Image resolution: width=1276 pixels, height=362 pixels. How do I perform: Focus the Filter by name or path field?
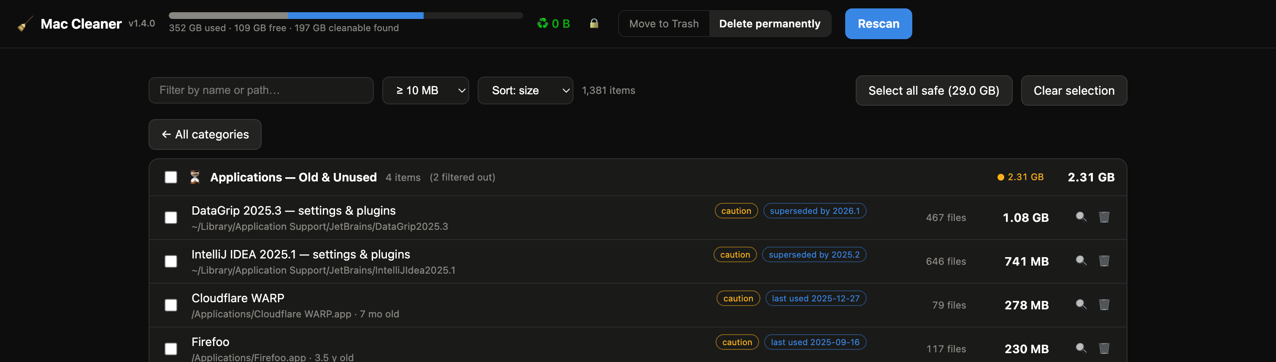point(261,90)
